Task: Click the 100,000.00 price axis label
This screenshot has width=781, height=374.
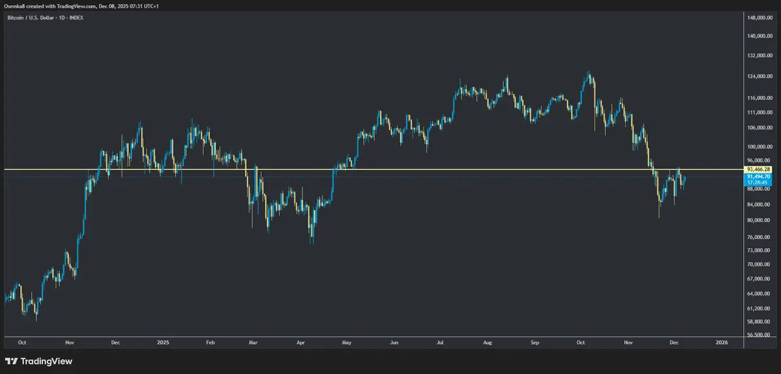Action: point(760,147)
